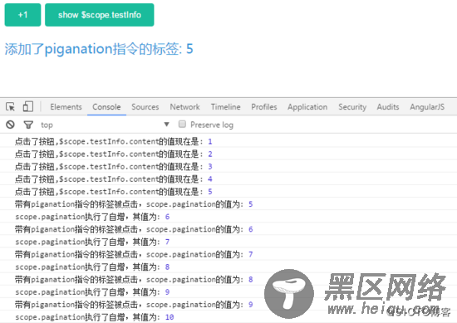Open the Audits tab
Image resolution: width=457 pixels, height=323 pixels.
[x=388, y=107]
